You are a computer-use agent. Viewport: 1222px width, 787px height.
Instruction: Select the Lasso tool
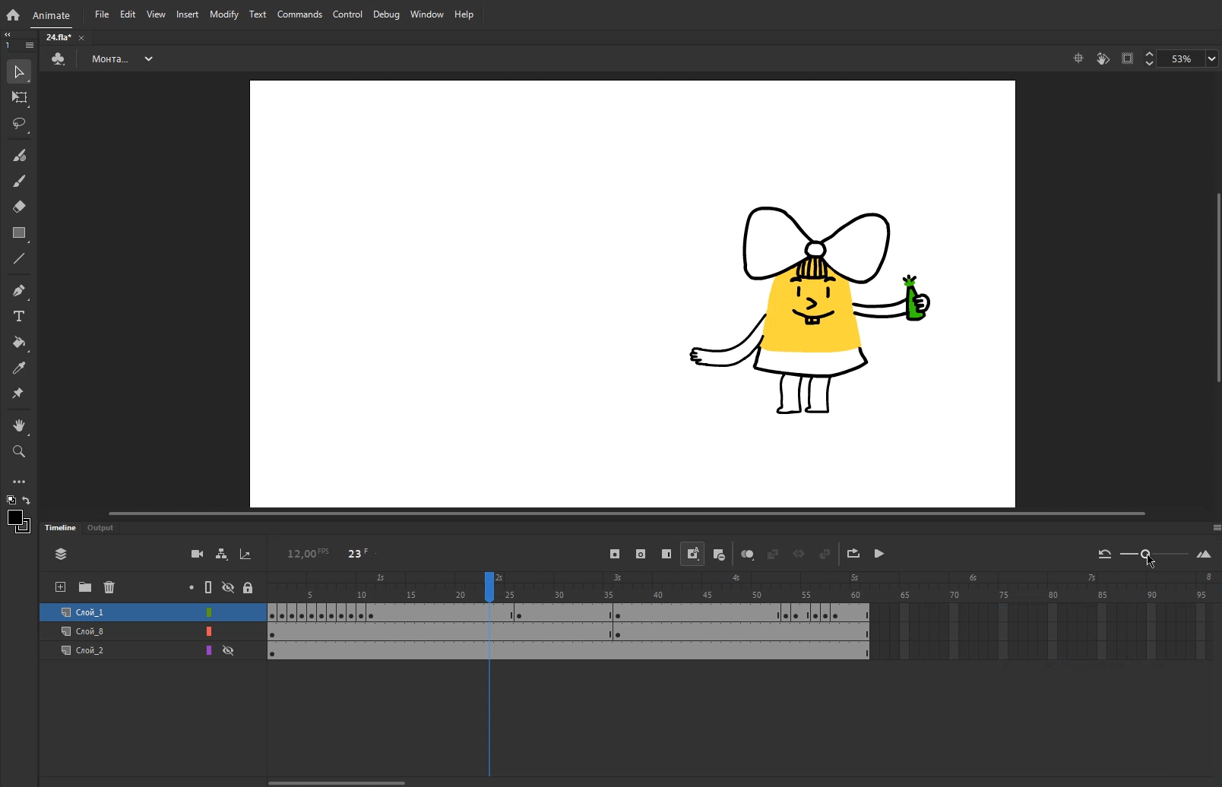click(x=19, y=123)
